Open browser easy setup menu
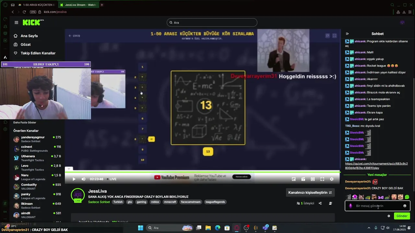415x233 pixels. tap(410, 12)
